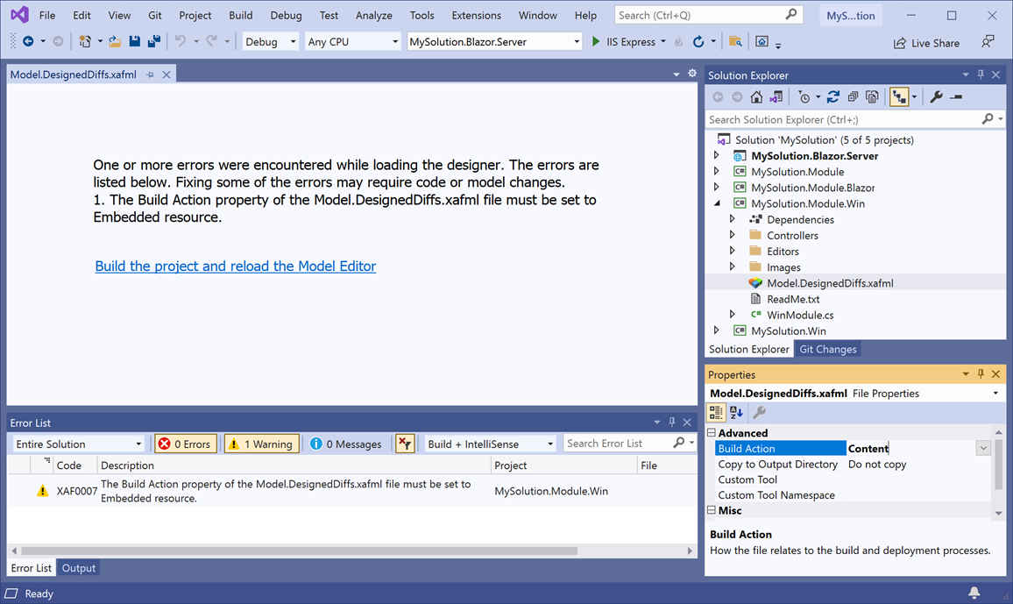
Task: Sync with active document using the blue arrows icon
Action: click(833, 97)
